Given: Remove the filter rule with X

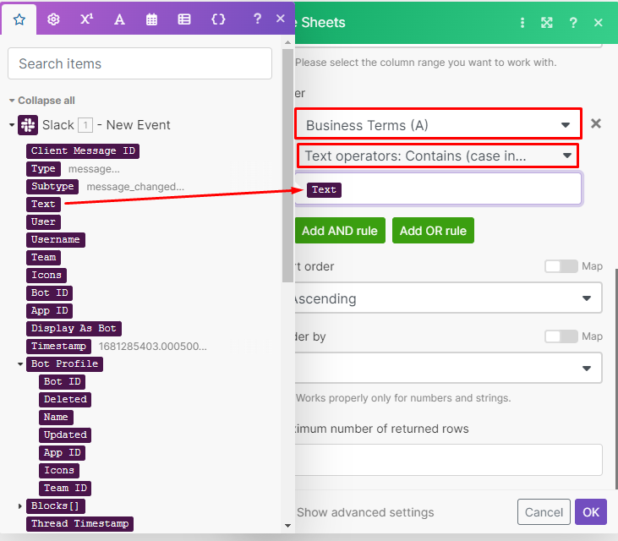Looking at the screenshot, I should tap(596, 123).
